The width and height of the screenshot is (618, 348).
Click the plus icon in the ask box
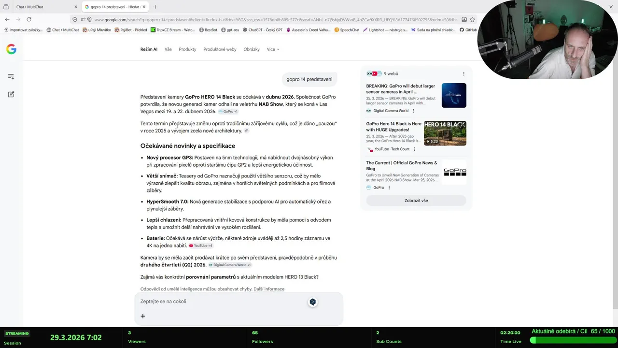click(143, 316)
